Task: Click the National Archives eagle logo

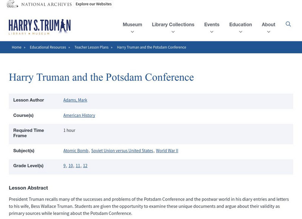Action: [x=12, y=4]
